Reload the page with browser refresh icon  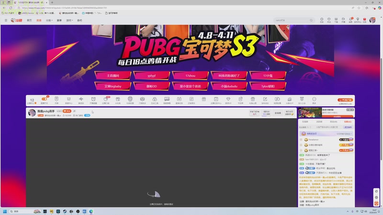[x=11, y=8]
